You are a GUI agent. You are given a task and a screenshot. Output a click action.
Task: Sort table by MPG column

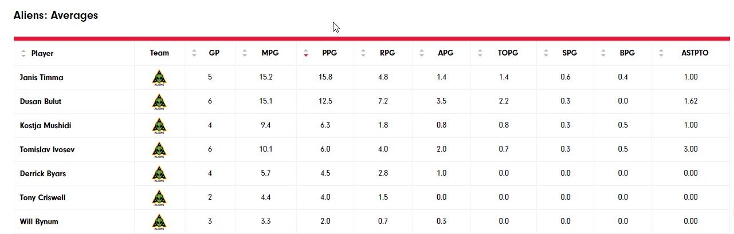(270, 53)
